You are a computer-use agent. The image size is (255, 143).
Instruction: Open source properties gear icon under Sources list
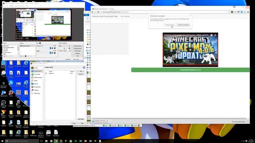click(25, 56)
